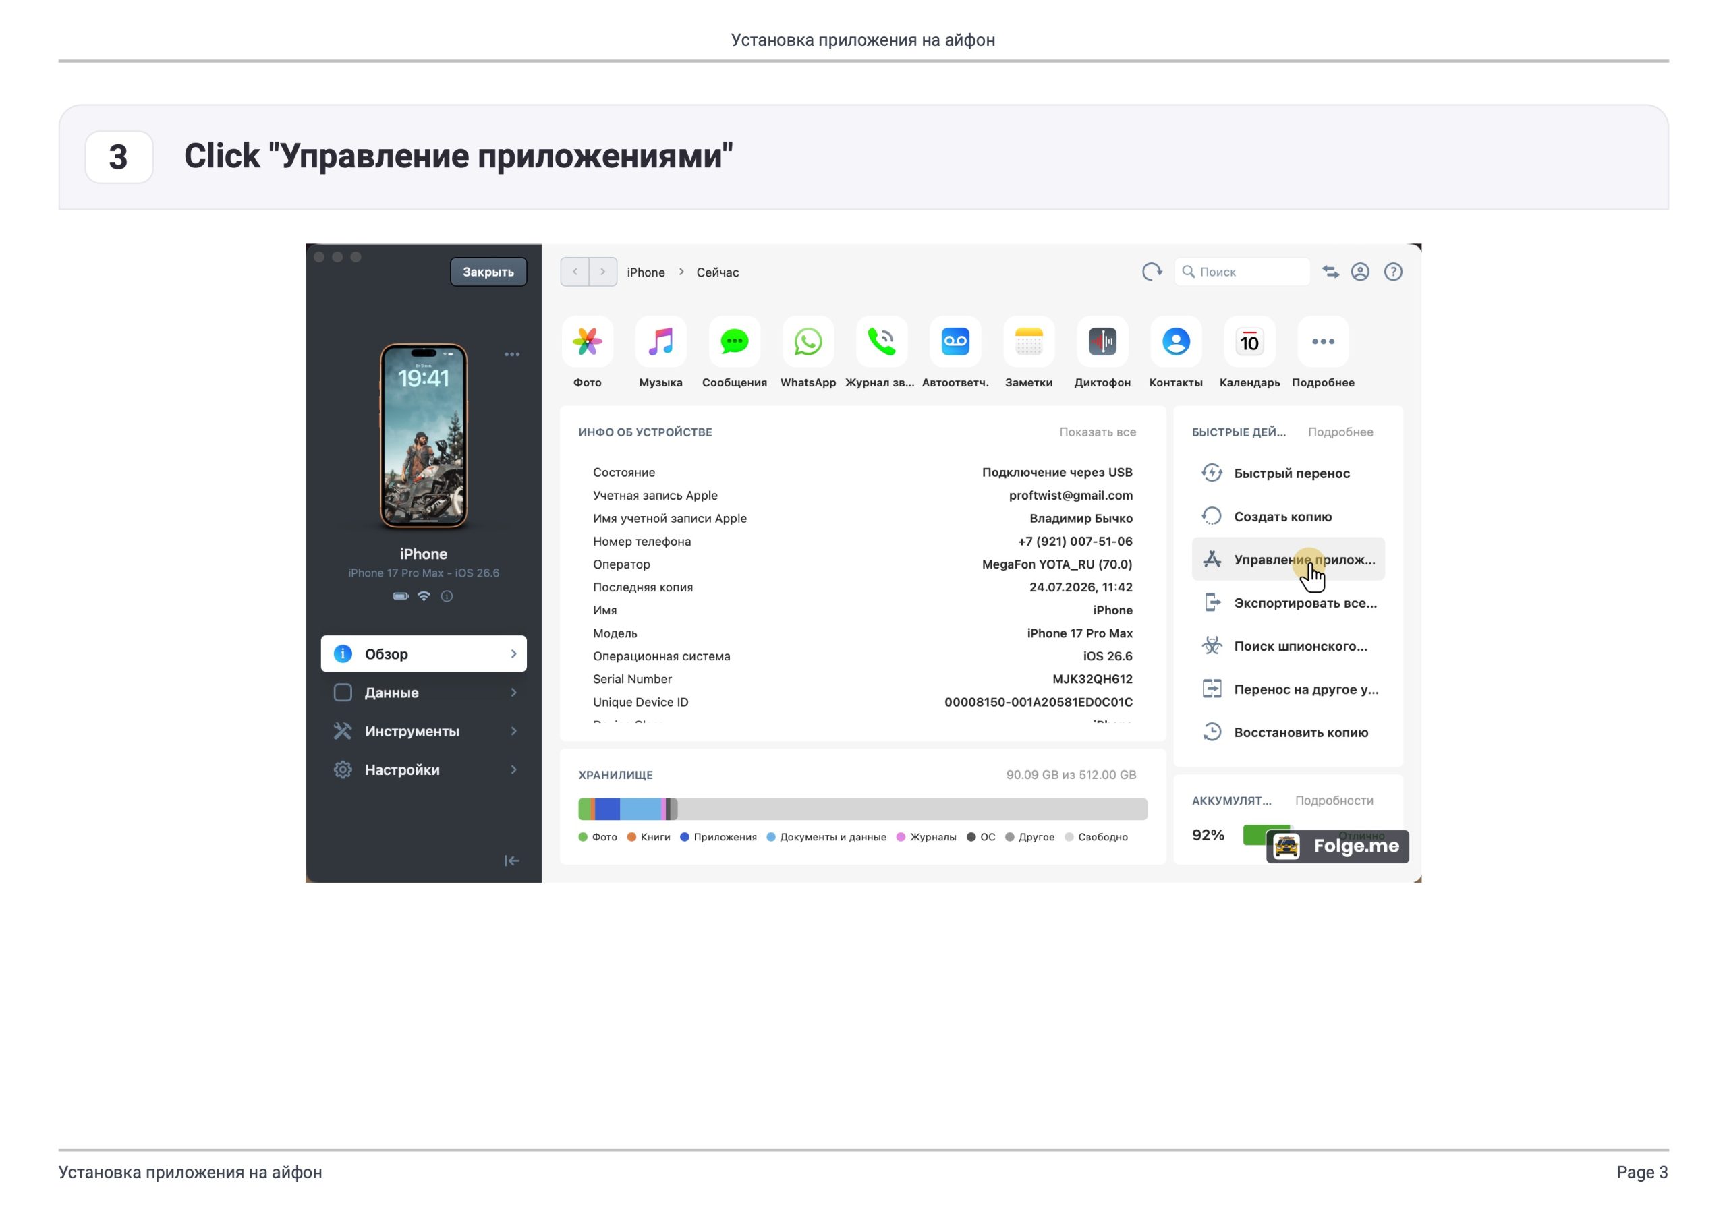
Task: Click the Wi-Fi icon under device name
Action: [424, 596]
